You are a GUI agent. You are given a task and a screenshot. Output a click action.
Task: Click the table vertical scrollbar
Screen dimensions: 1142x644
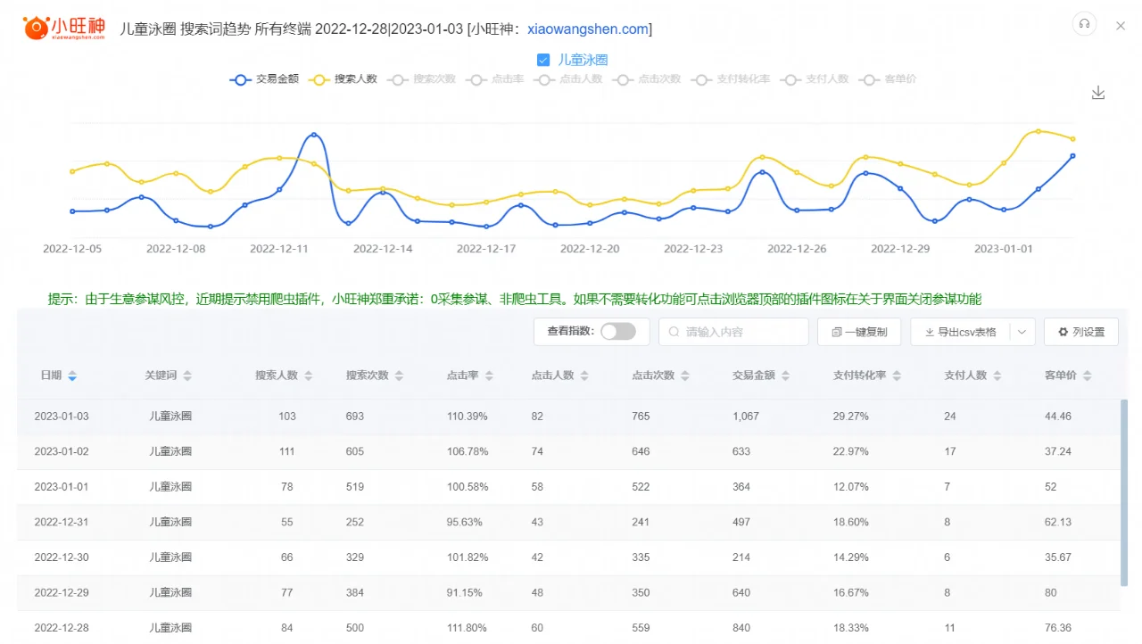tap(1123, 492)
